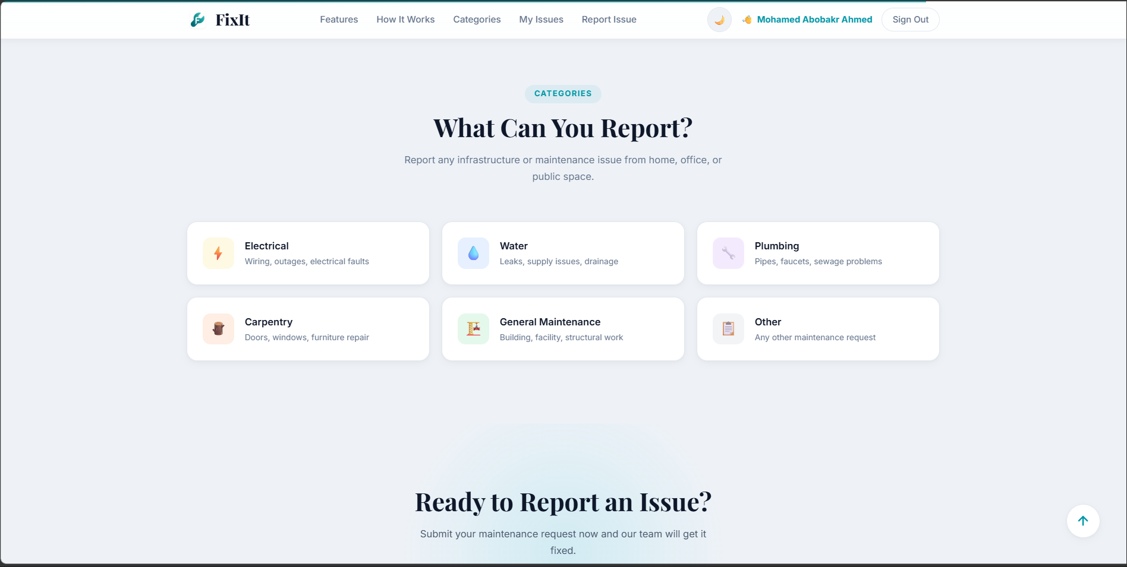Click the CATEGORIES badge label
Screen dimensions: 1127x567
(563, 94)
